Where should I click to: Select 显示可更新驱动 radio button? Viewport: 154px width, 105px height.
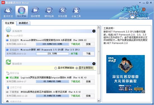point(56,68)
